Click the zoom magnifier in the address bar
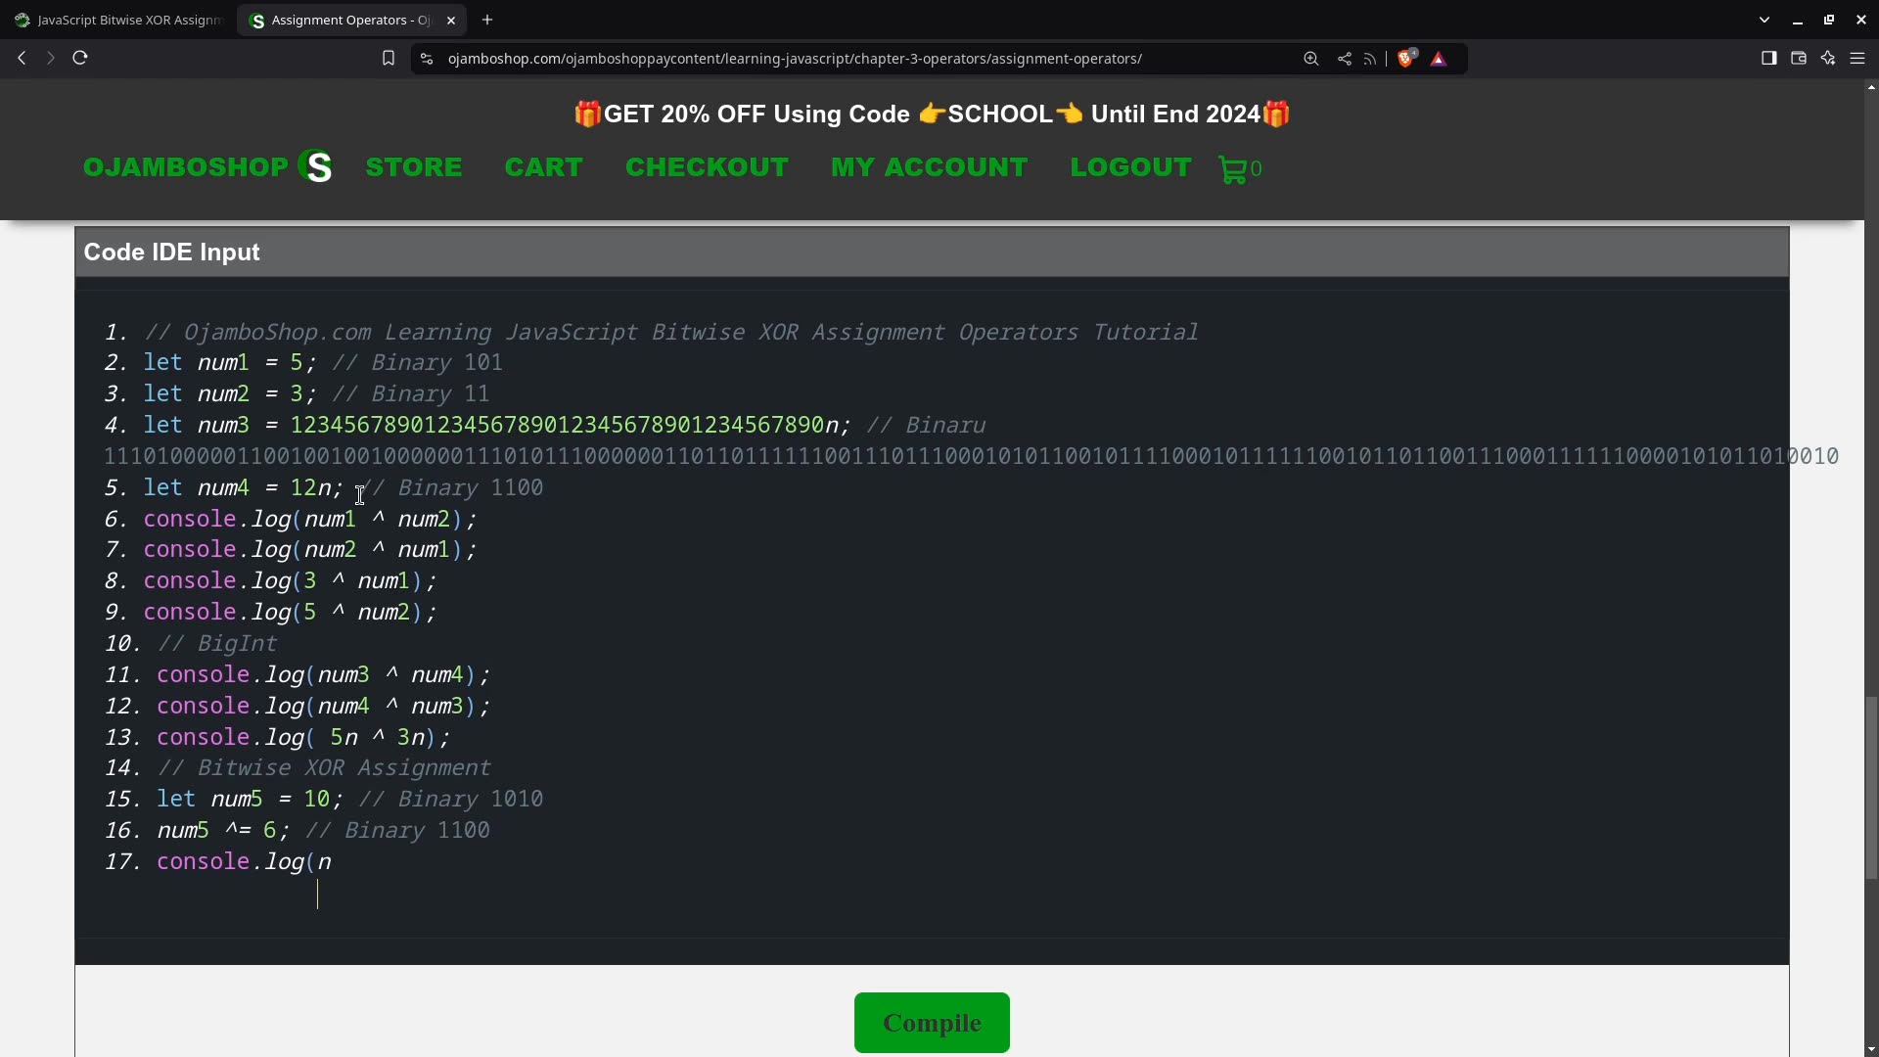1879x1057 pixels. pyautogui.click(x=1310, y=58)
